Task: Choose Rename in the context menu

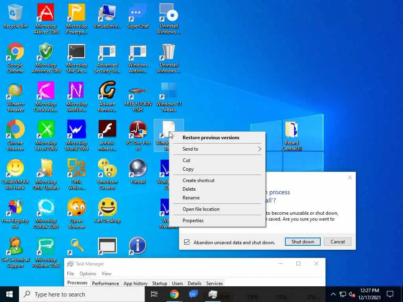Action: click(x=217, y=198)
